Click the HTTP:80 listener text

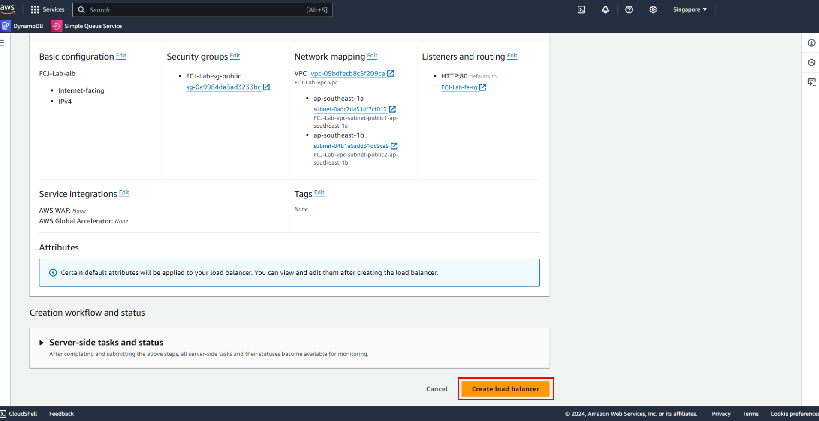[454, 76]
